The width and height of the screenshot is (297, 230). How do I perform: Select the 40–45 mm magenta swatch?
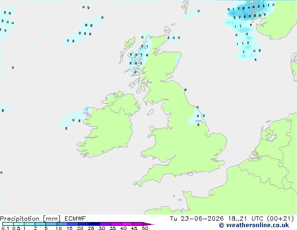[x=127, y=224]
